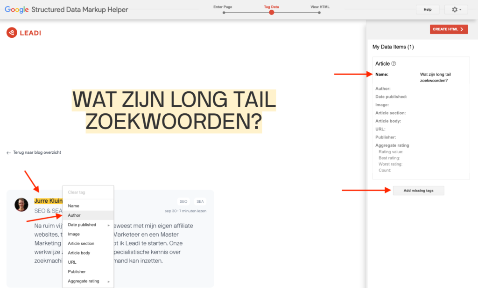Choose Article body from the tag menu
478x288 pixels.
coord(88,253)
